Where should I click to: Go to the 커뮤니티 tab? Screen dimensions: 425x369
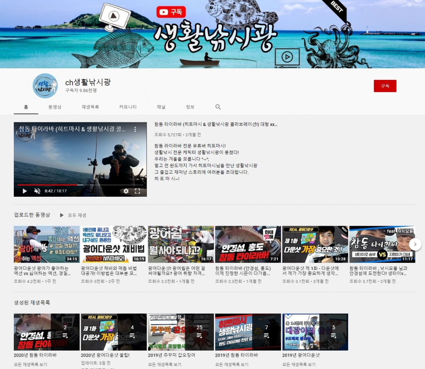128,107
